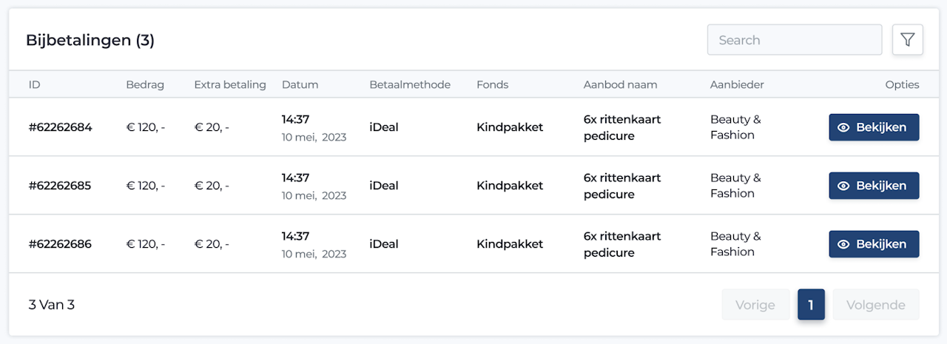Screen dimensions: 947x344
Task: Click Kindpakket fonds in second row
Action: (510, 186)
